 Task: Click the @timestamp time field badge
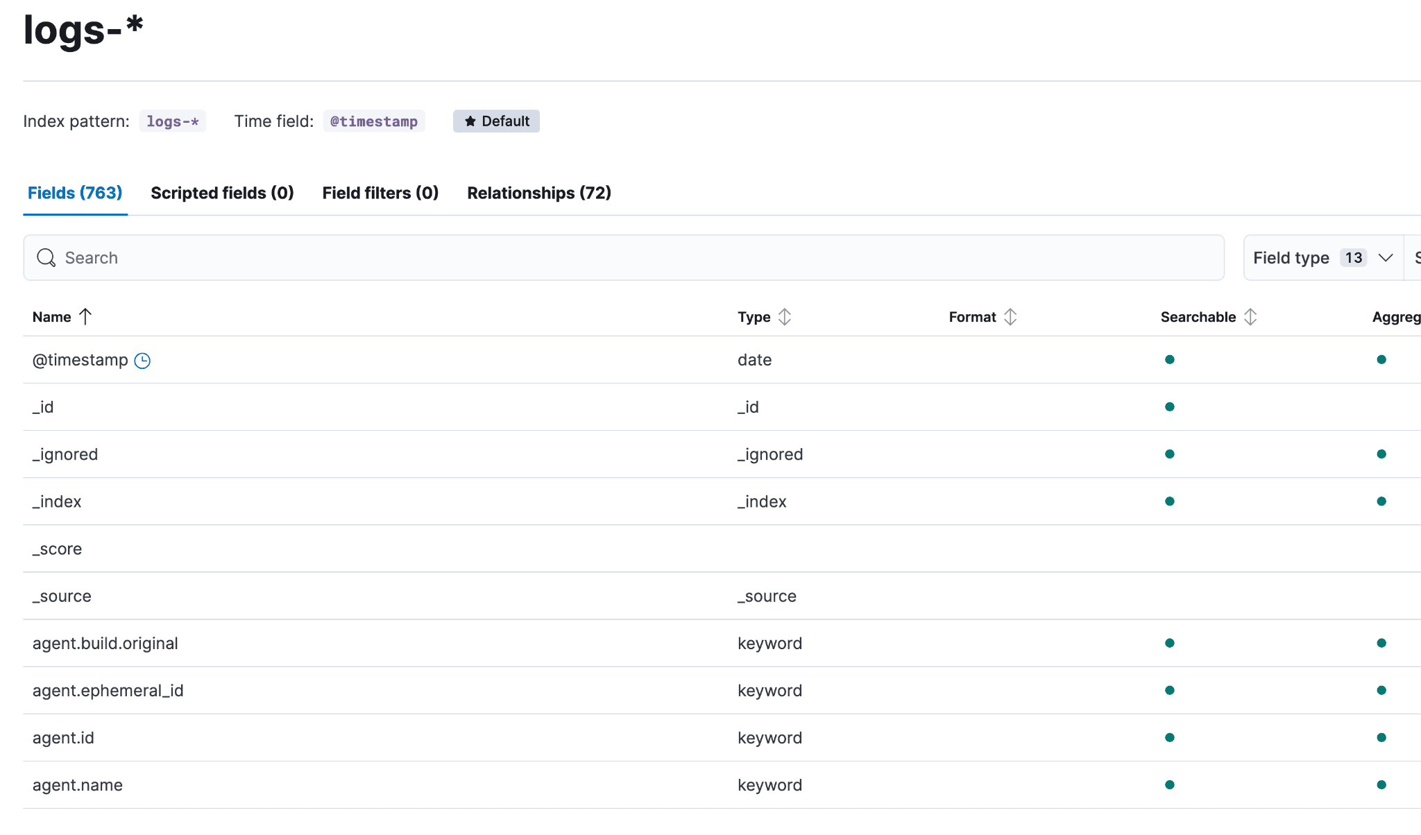pos(374,121)
